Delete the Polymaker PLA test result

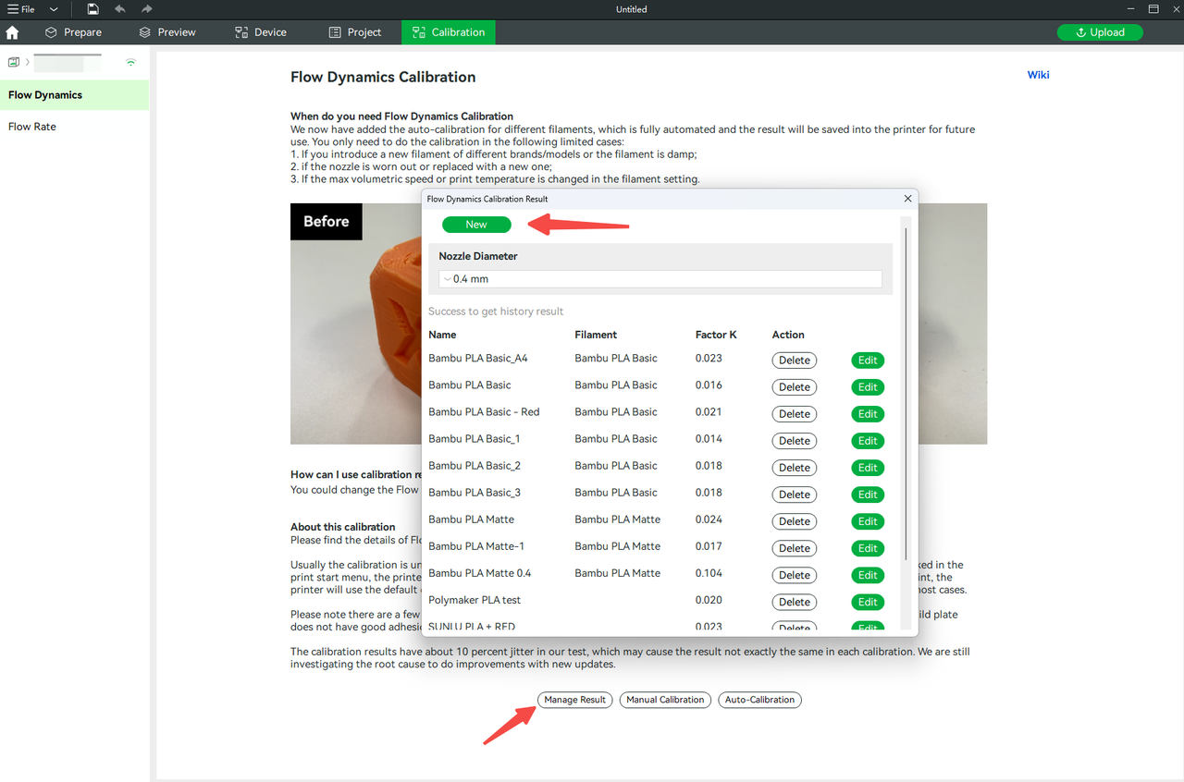(x=795, y=602)
